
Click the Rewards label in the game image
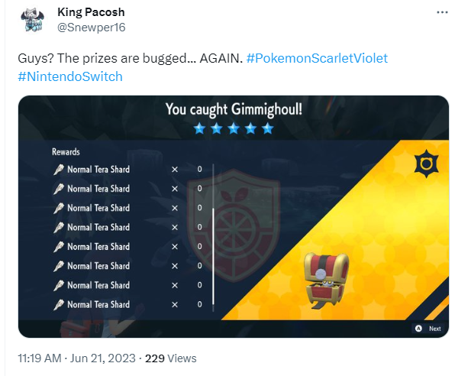click(66, 151)
